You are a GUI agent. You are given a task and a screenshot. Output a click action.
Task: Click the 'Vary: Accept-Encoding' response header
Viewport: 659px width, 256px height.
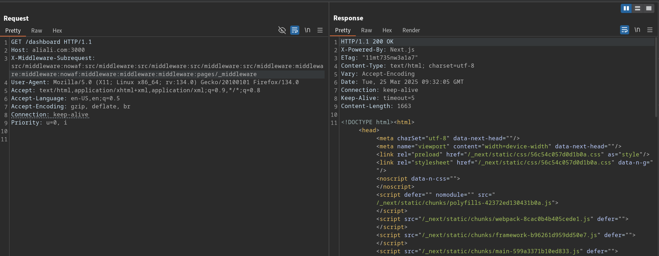pos(378,74)
